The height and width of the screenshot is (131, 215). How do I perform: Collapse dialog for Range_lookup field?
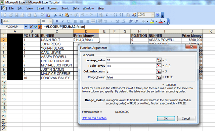(159, 77)
